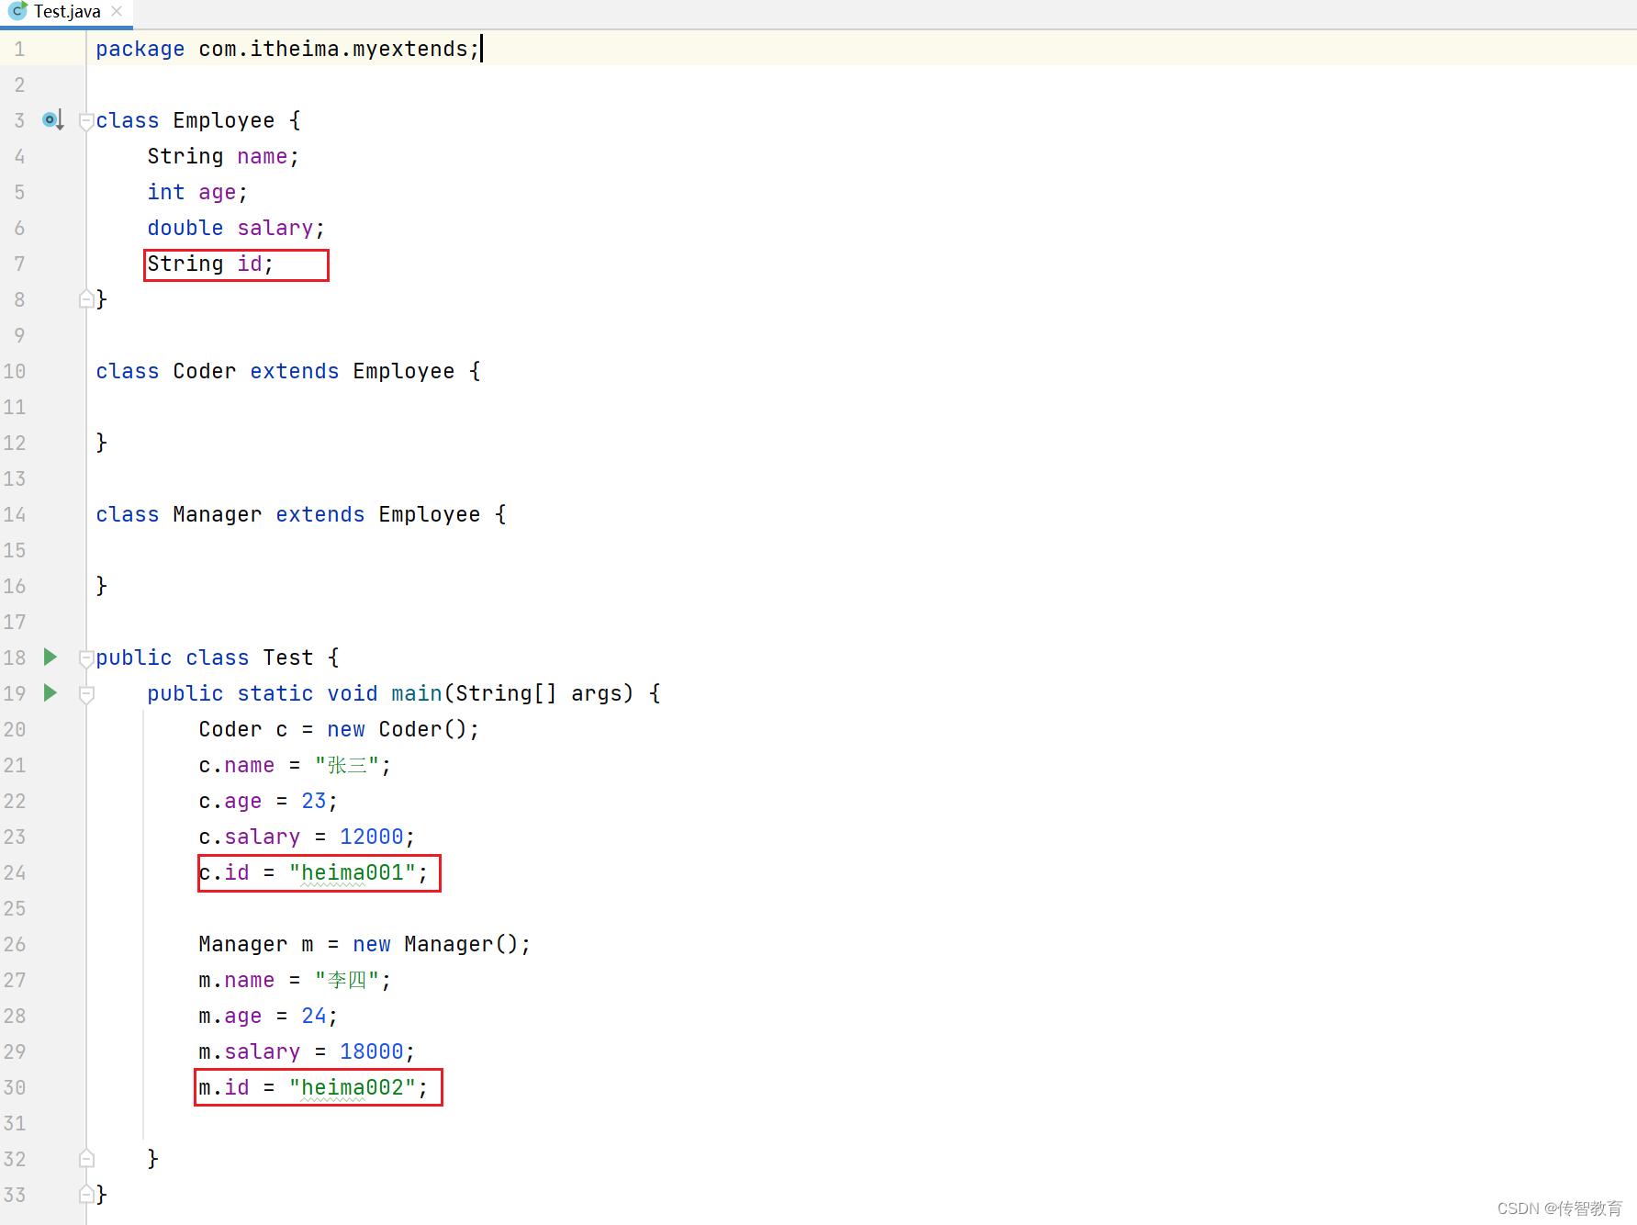The width and height of the screenshot is (1637, 1225).
Task: Click line number 10 in gutter
Action: tap(14, 372)
